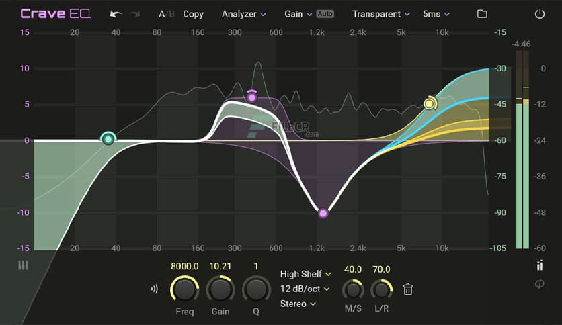Open the Gain dropdown menu
The height and width of the screenshot is (325, 562).
298,14
